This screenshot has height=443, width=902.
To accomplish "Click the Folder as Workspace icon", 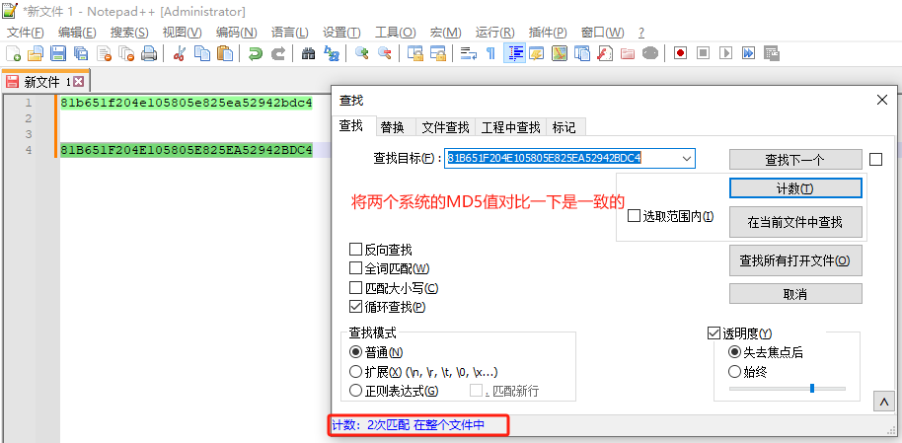I will (x=627, y=53).
